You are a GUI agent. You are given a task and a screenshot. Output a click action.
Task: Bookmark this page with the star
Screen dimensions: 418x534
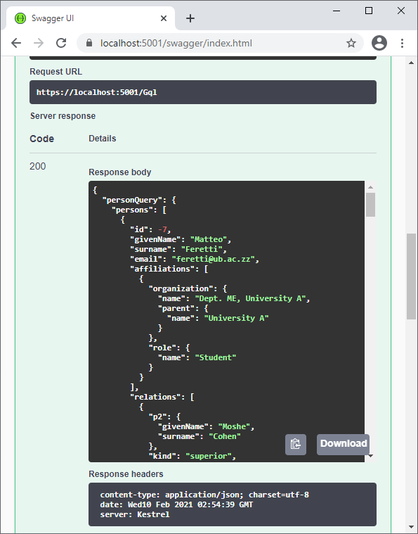351,43
